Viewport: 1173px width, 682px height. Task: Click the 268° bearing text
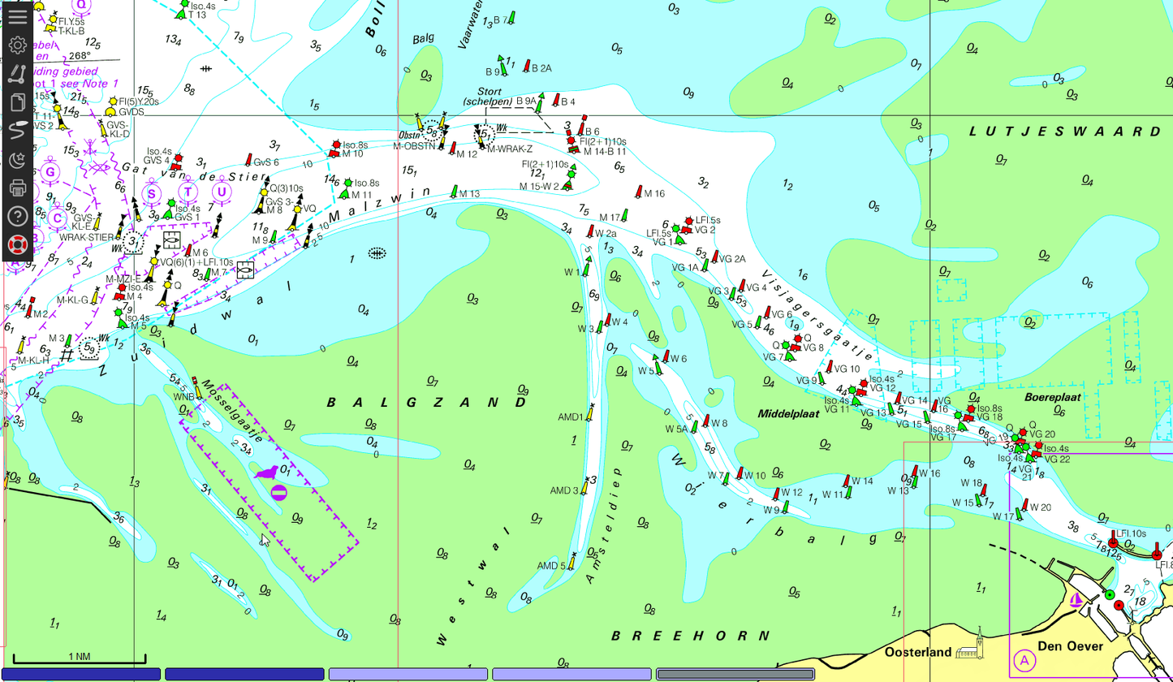(80, 56)
